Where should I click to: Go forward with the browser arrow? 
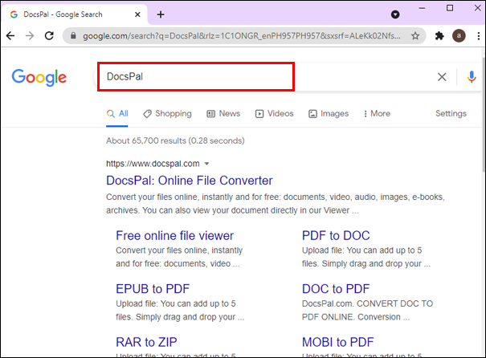(30, 36)
